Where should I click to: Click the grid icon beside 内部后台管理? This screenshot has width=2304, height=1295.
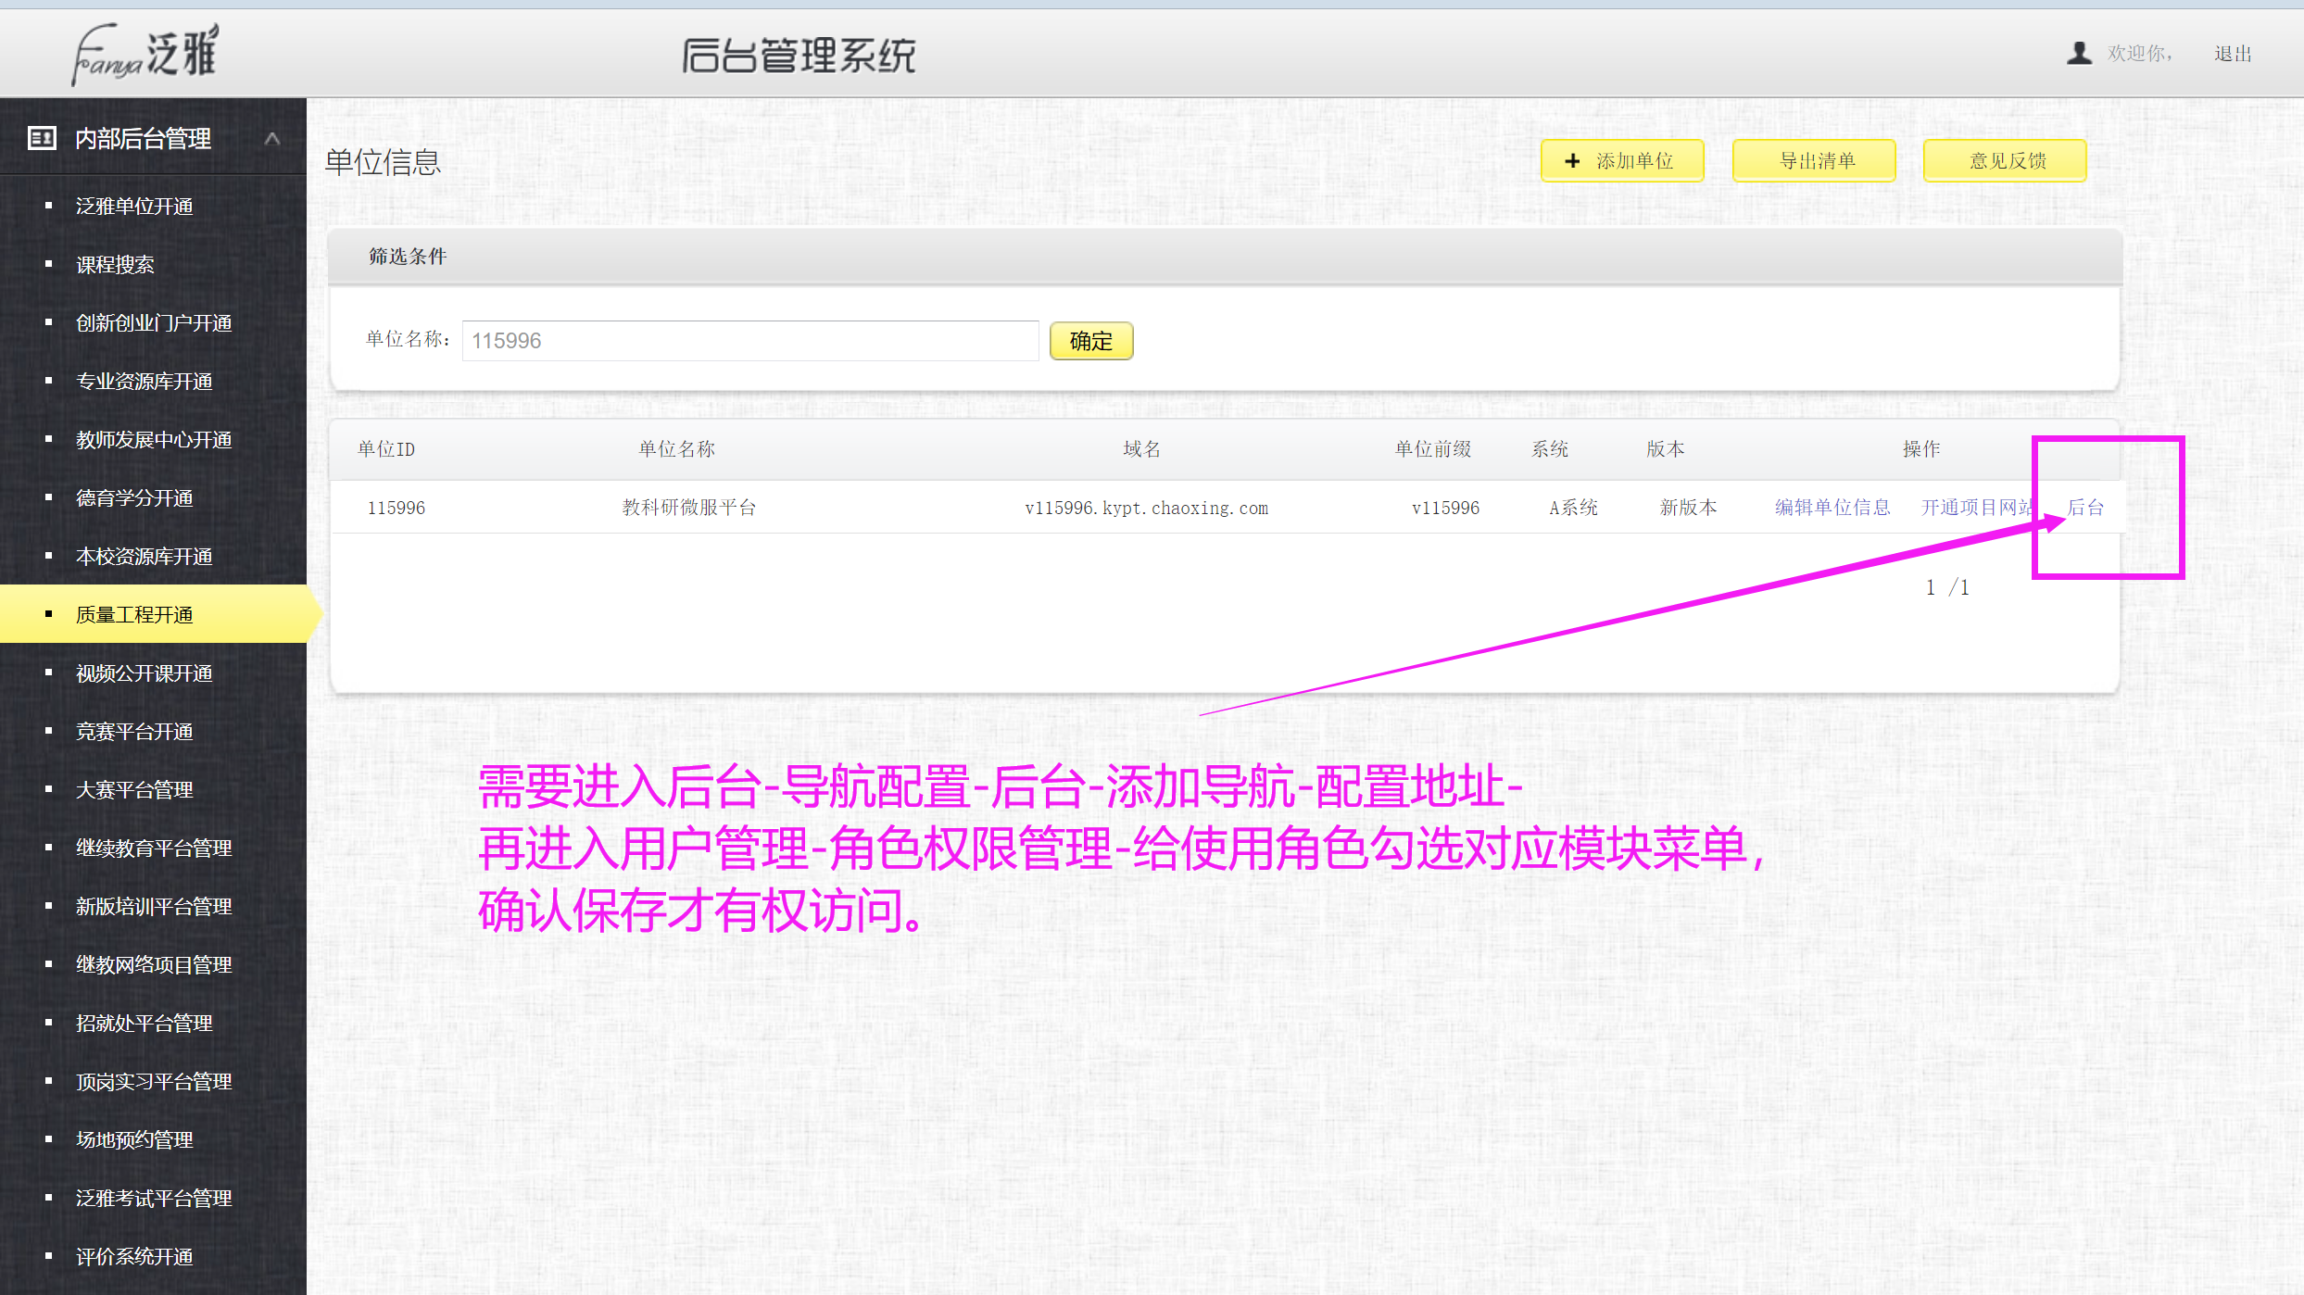click(41, 137)
